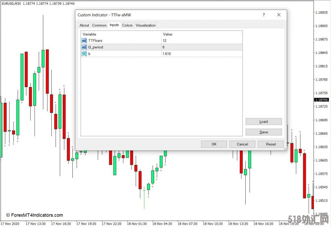This screenshot has height=227, width=331.
Task: Click the integer icon beside t3_period
Action: tap(84, 47)
